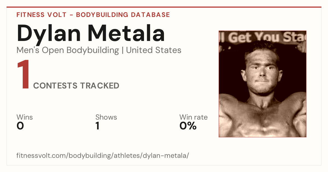Select the Shows value 1
The image size is (328, 172).
point(97,126)
